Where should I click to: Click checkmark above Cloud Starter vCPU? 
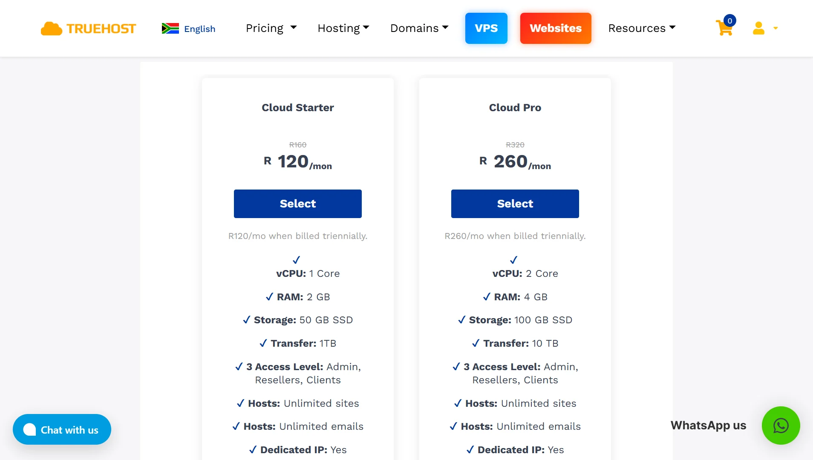coord(297,260)
